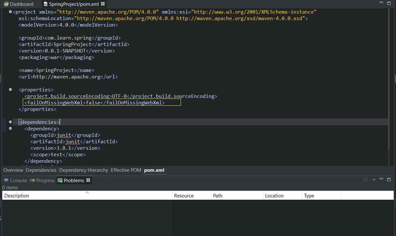Viewport: 396px width, 236px height.
Task: Click the Problems view checklist icon
Action: [60, 181]
